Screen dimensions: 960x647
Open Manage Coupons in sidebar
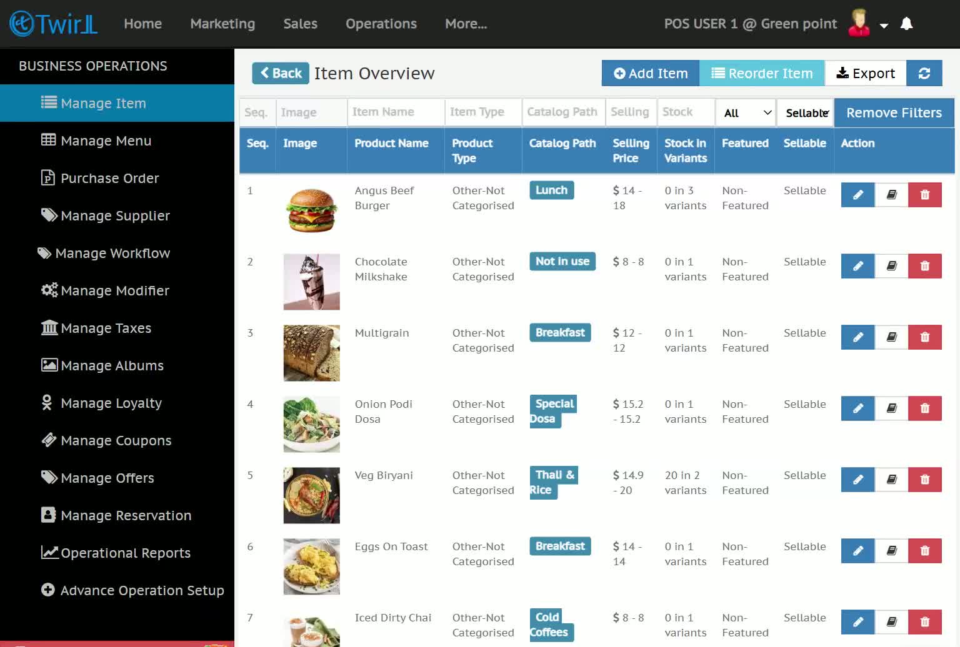[x=117, y=440]
